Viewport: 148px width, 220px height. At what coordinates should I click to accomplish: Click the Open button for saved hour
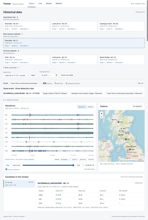tap(33, 75)
